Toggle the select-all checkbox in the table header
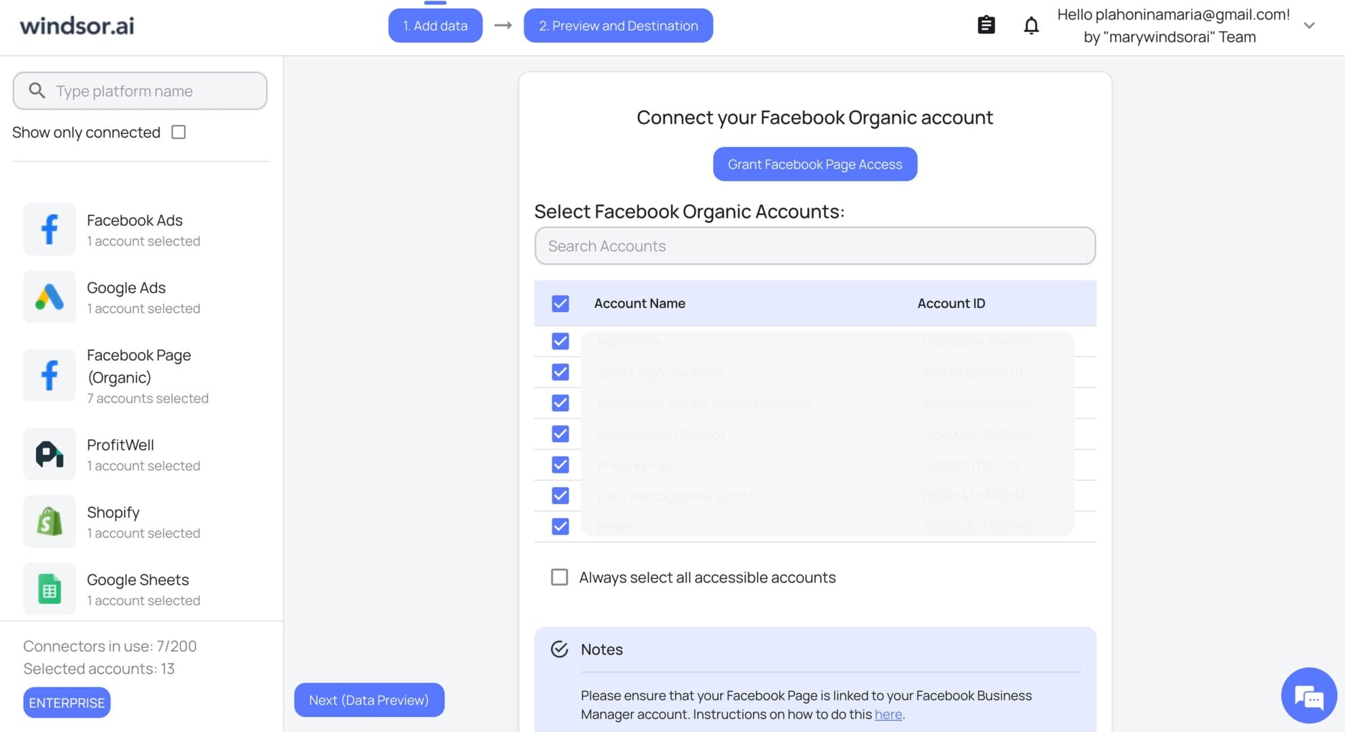This screenshot has width=1345, height=732. pyautogui.click(x=560, y=303)
